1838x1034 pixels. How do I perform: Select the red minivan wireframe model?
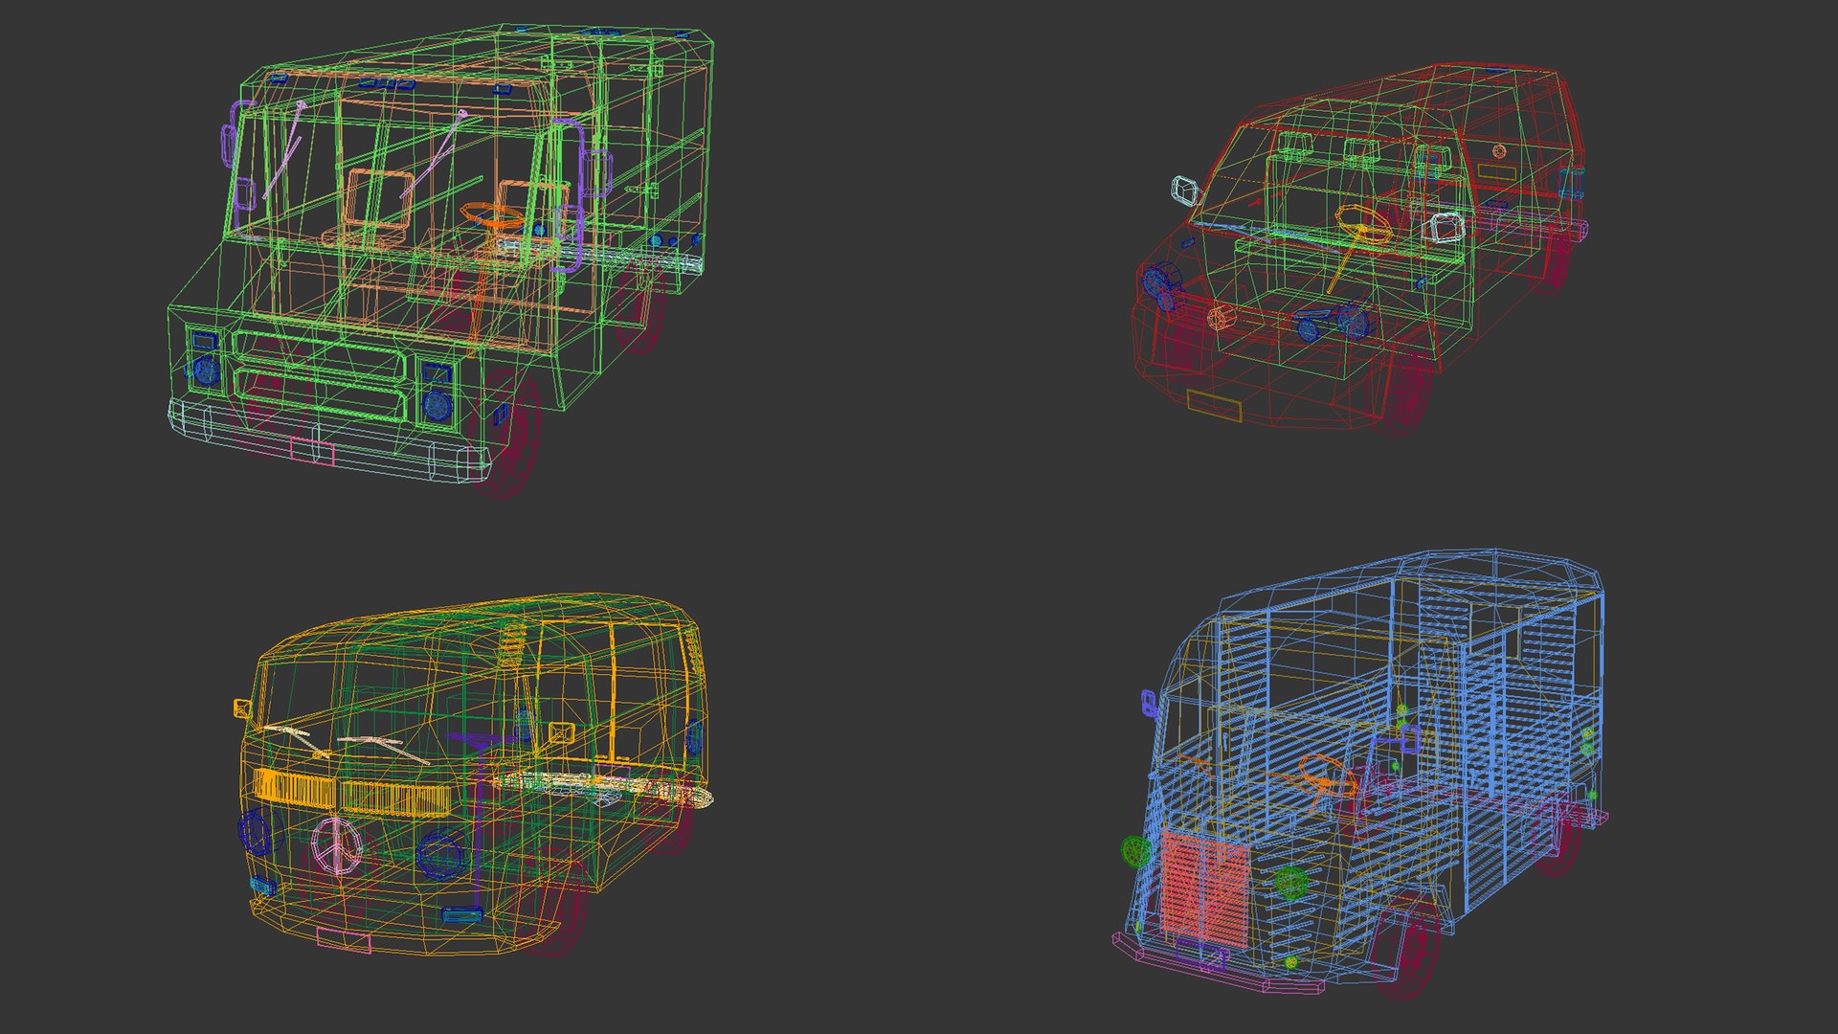click(x=1359, y=249)
